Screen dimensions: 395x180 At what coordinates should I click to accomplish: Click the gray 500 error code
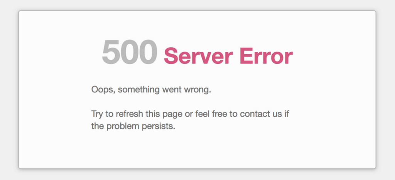point(130,52)
